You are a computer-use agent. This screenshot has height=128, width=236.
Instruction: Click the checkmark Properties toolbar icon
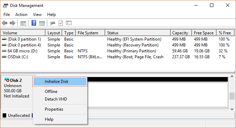pyautogui.click(x=61, y=23)
